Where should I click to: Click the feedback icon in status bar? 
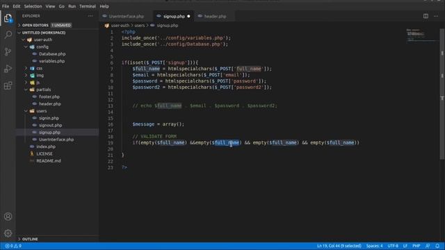coord(428,246)
